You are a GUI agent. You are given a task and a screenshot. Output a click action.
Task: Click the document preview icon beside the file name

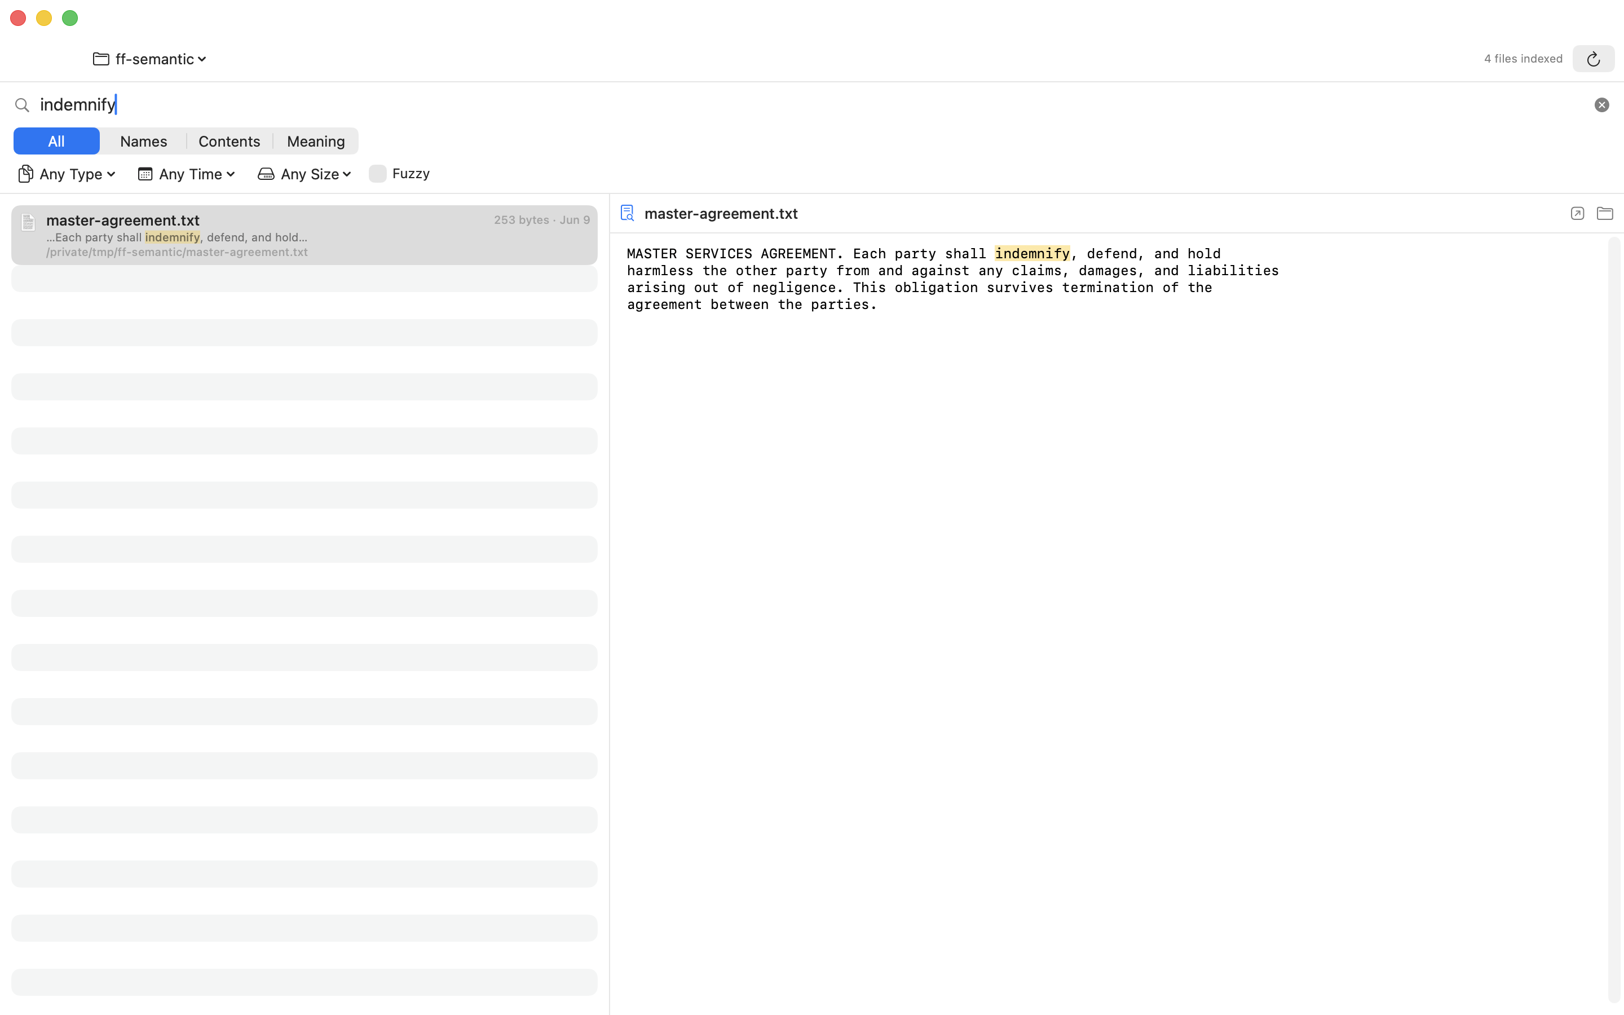coord(628,214)
